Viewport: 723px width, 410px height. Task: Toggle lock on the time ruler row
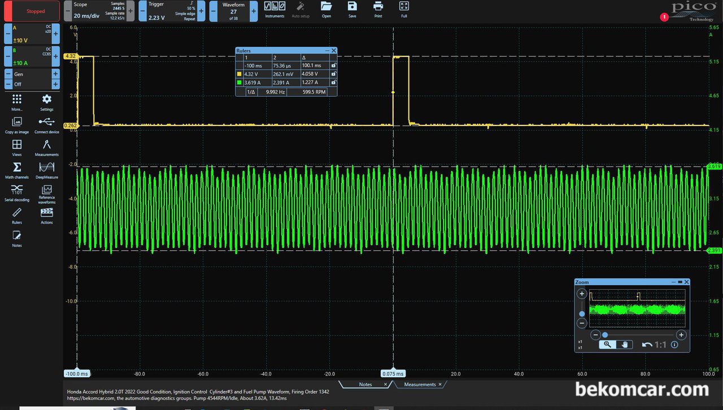[x=333, y=66]
